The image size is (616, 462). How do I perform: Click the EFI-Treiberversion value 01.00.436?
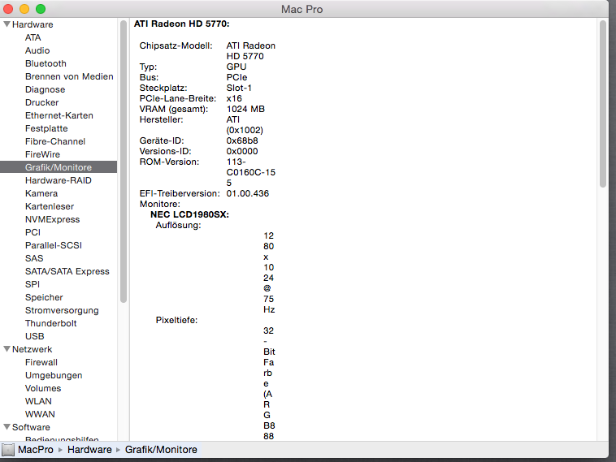[x=248, y=193]
